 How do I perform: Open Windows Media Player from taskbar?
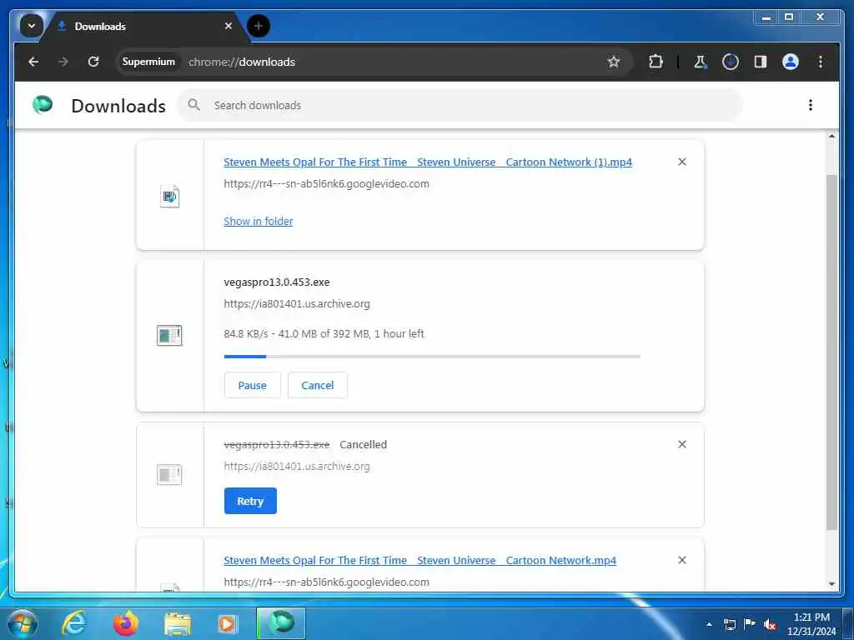point(228,624)
